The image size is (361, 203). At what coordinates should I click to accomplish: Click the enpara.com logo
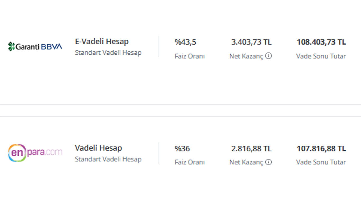(35, 153)
